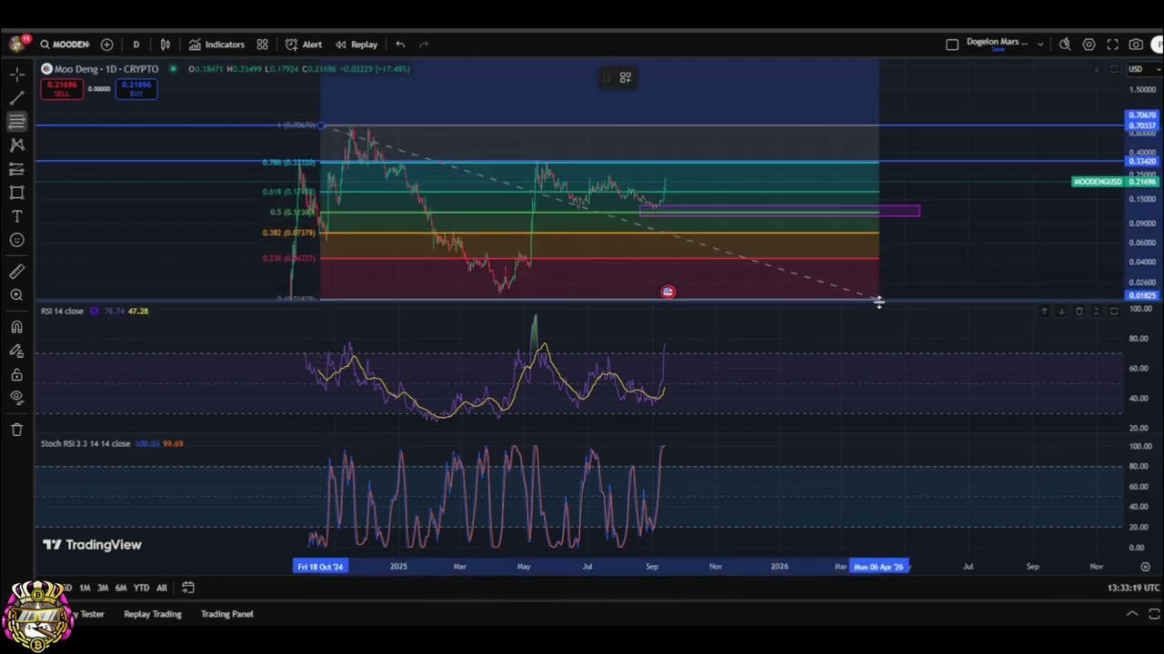Open the MOODEN symbol search
This screenshot has height=654, width=1164.
[x=64, y=44]
